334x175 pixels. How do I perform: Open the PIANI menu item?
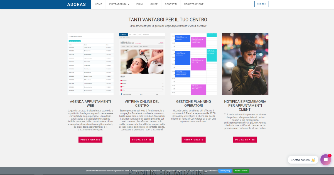[140, 4]
